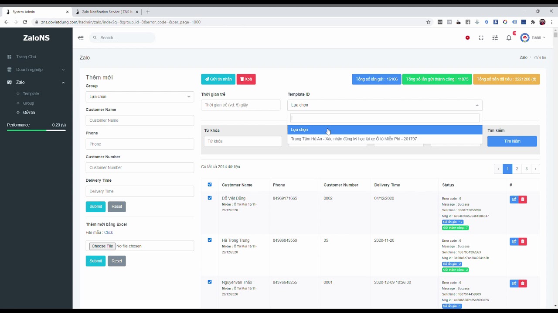Edit the Đỗ Việt Dũng row
The image size is (558, 313).
tap(514, 200)
